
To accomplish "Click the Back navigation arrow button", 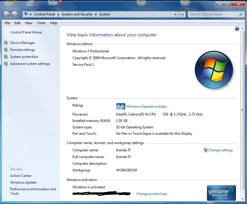I will point(6,15).
